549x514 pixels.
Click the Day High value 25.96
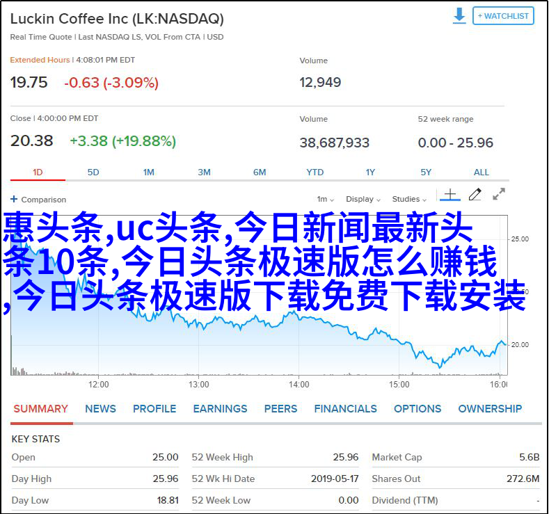166,479
